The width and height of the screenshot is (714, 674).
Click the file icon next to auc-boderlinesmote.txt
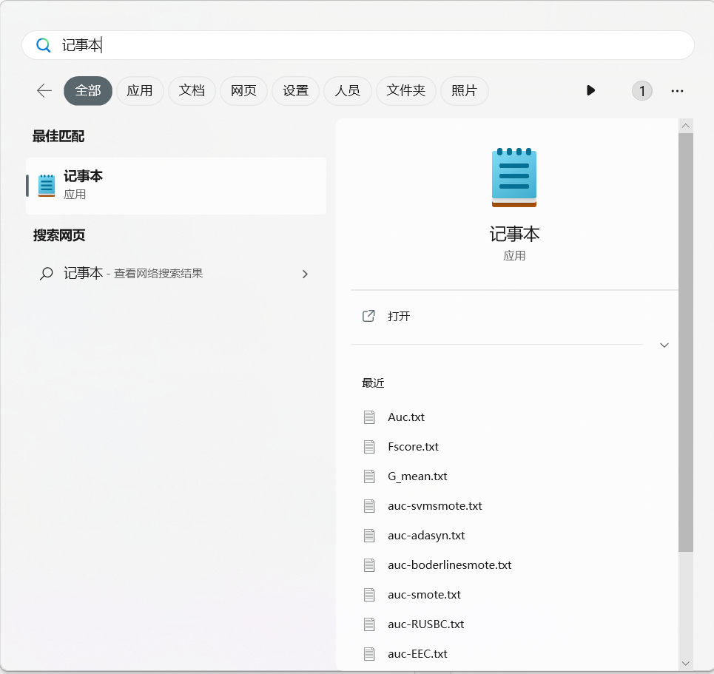pyautogui.click(x=369, y=565)
